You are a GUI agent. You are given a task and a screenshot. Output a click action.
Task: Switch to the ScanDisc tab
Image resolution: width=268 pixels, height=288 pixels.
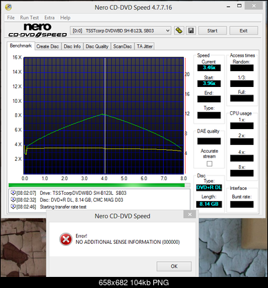(122, 46)
